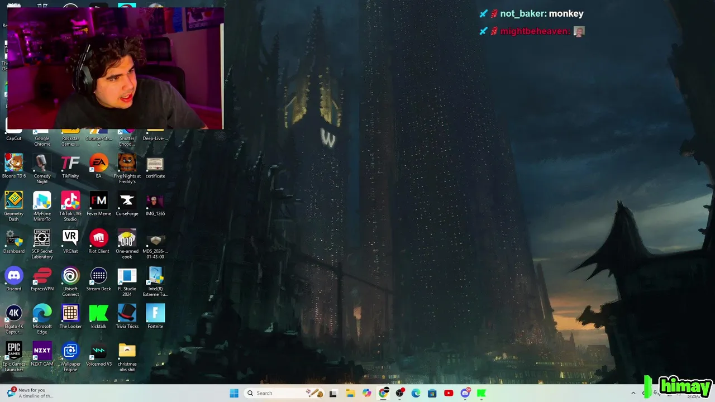The image size is (715, 402).
Task: Launch Geometry Dash from desktop
Action: (x=14, y=206)
